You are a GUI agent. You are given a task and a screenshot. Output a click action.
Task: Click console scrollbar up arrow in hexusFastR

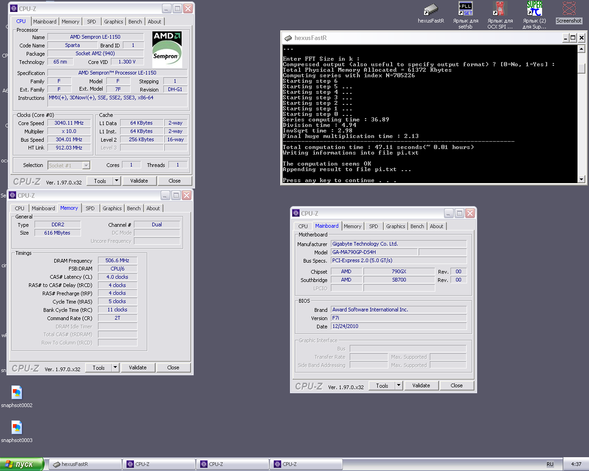pos(581,49)
